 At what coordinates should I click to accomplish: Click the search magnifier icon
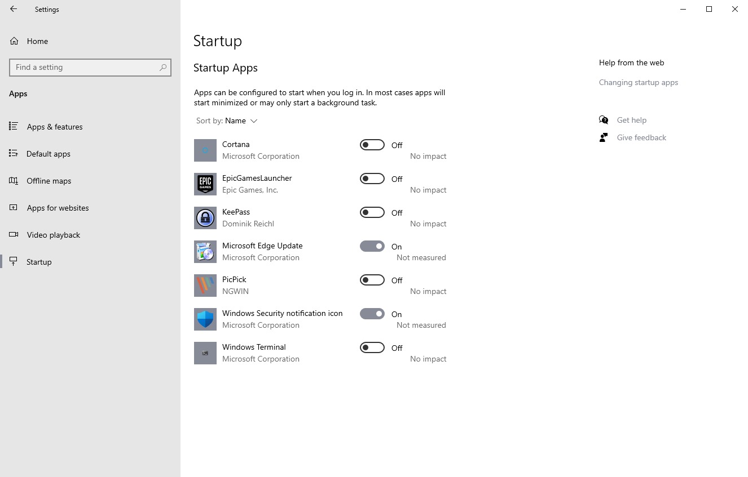pyautogui.click(x=163, y=68)
